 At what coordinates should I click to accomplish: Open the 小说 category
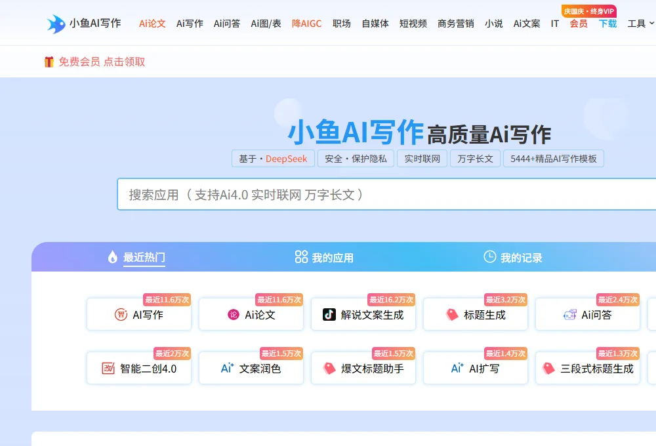pyautogui.click(x=494, y=24)
